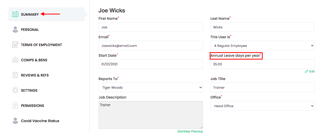327x133 pixels.
Task: Click the Settings gear icon
Action: [x=15, y=90]
